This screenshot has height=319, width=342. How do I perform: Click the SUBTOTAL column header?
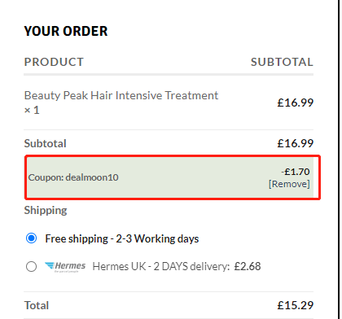(x=282, y=62)
